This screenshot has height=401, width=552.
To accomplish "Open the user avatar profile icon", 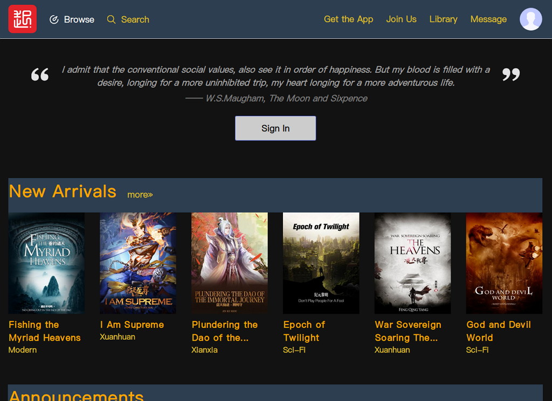I will tap(530, 19).
